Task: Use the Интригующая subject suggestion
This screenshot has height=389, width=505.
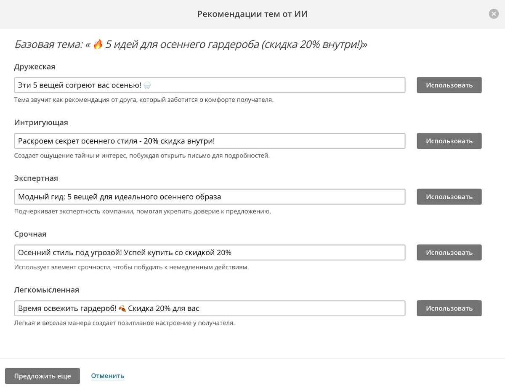Action: point(449,141)
